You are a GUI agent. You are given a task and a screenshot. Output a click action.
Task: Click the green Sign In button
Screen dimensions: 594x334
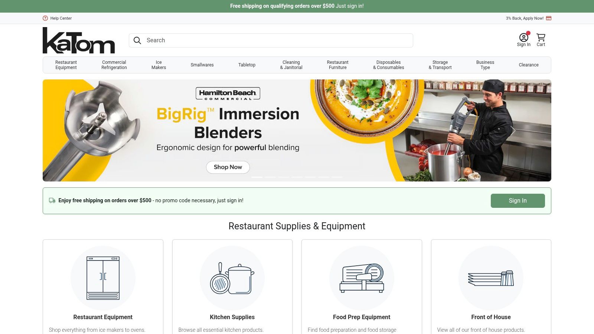coord(518,201)
